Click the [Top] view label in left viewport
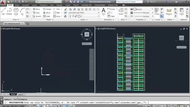Screen dimensions: 190x107 6,29
